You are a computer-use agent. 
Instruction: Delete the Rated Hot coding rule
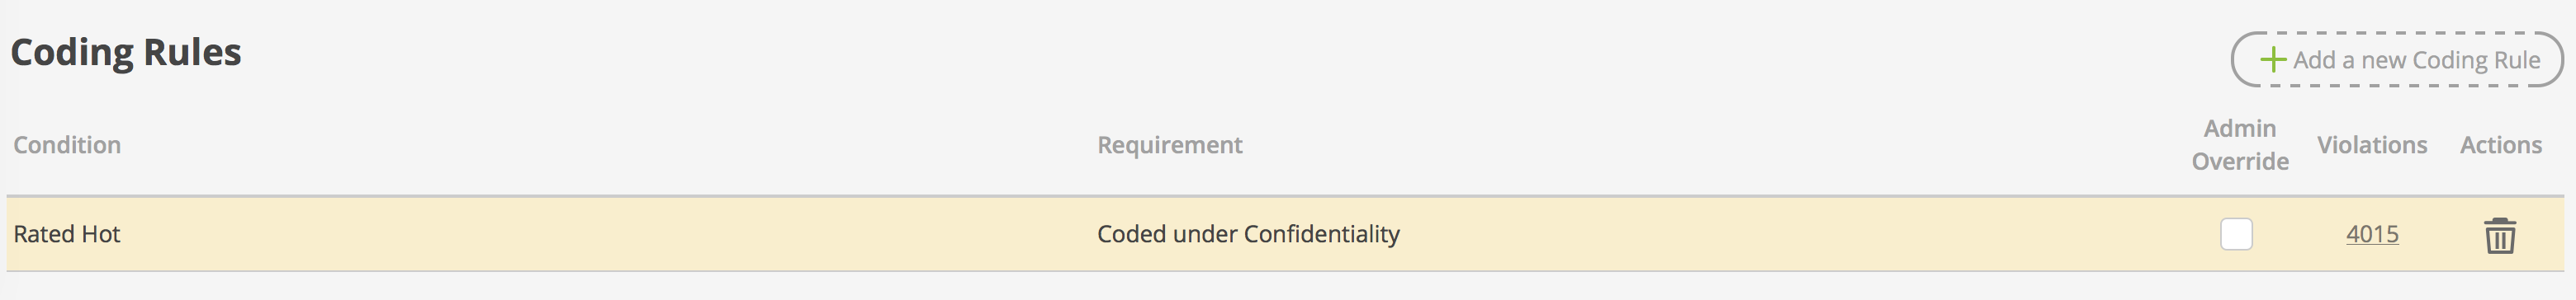[x=2499, y=235]
